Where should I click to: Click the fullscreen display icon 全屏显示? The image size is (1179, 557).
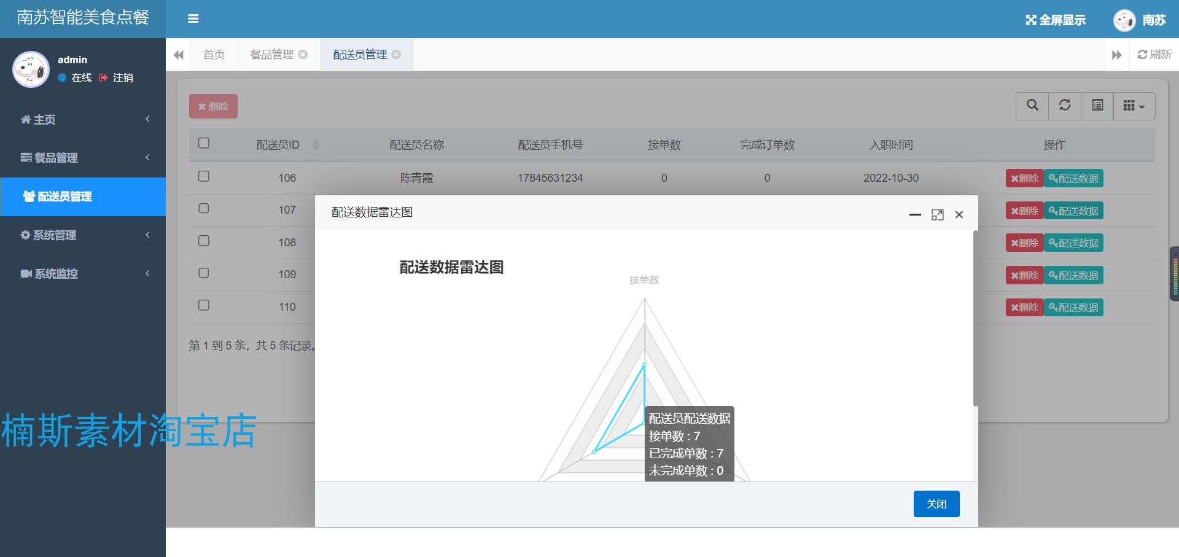click(x=1056, y=20)
